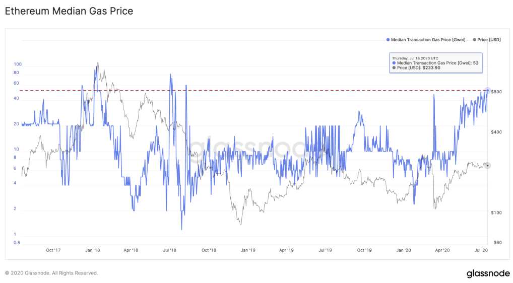The height and width of the screenshot is (283, 513).
Task: Click the gray Price [USD] legend dot
Action: [x=475, y=39]
